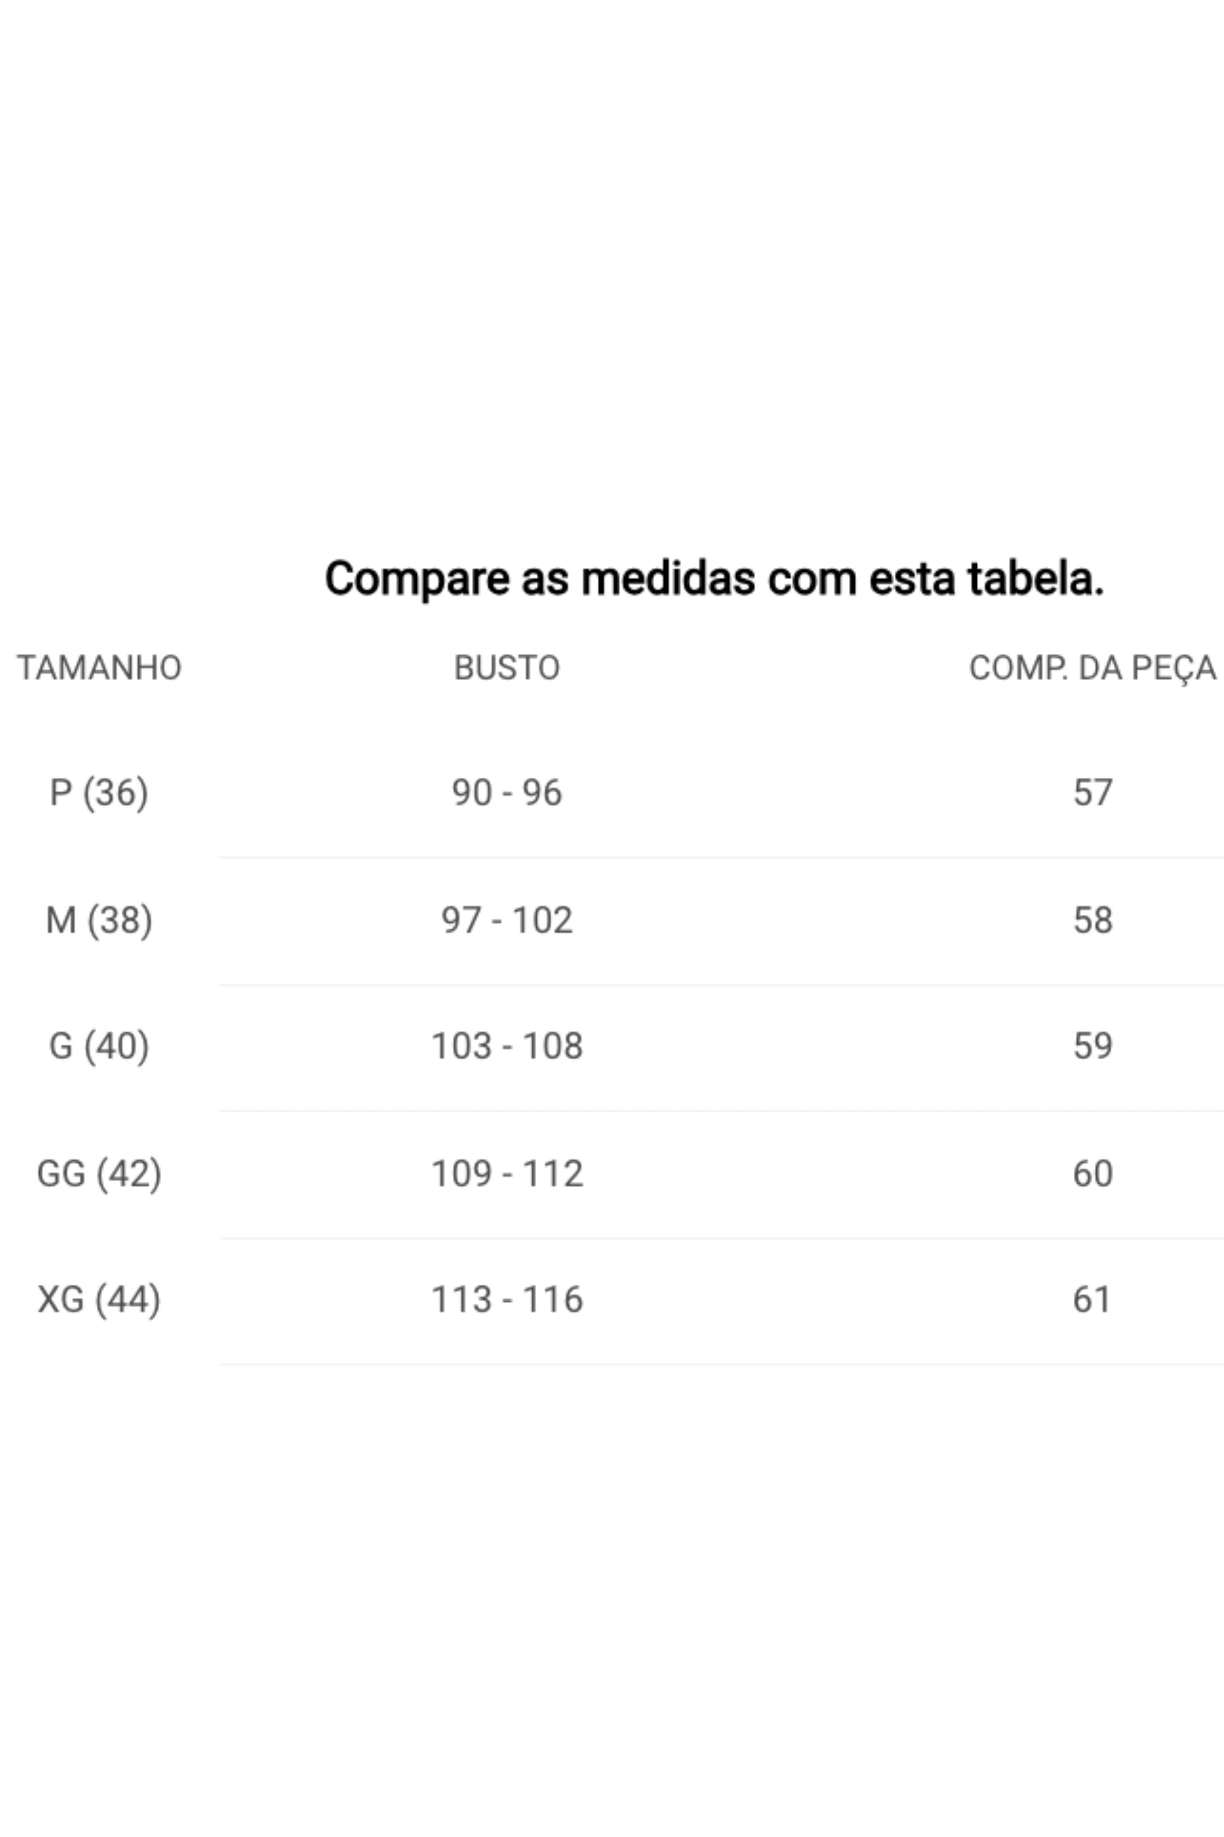1224x1837 pixels.
Task: Click the word 'tabela' in the heading
Action: coord(1029,578)
